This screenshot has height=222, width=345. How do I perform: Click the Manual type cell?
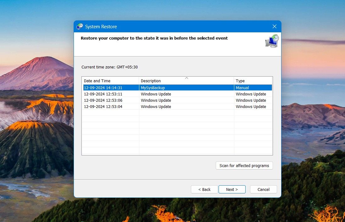(242, 88)
